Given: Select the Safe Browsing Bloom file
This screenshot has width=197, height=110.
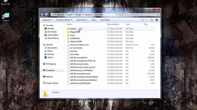Looking at the screenshot, I should pyautogui.click(x=79, y=58).
